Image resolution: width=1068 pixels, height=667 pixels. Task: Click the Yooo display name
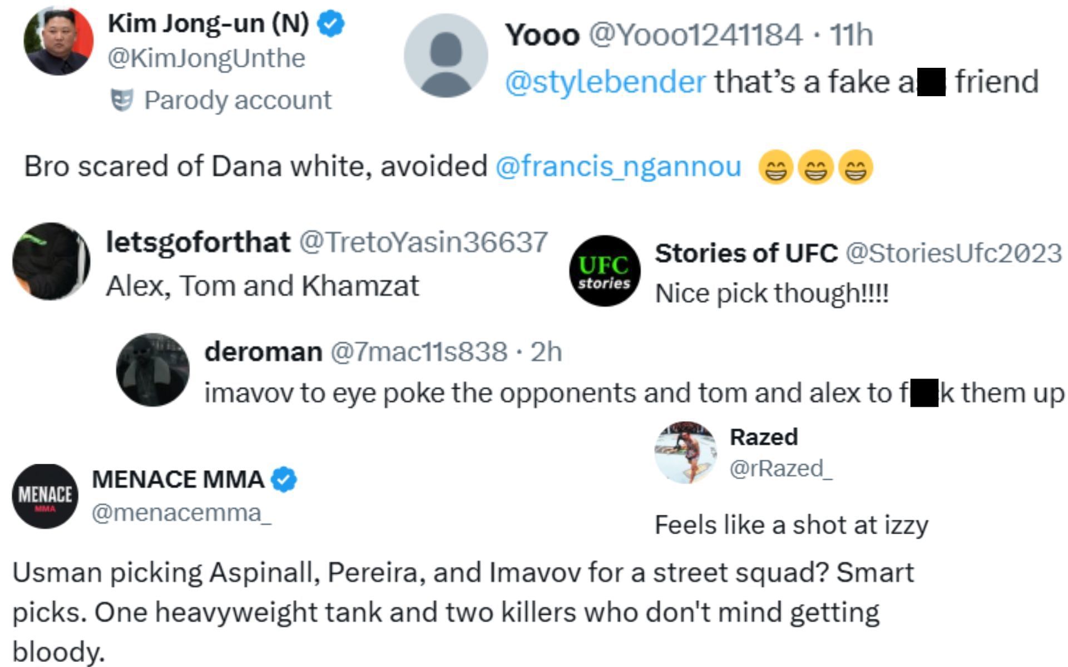[x=542, y=35]
